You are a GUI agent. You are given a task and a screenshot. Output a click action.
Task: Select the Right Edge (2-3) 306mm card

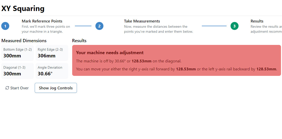[52, 53]
